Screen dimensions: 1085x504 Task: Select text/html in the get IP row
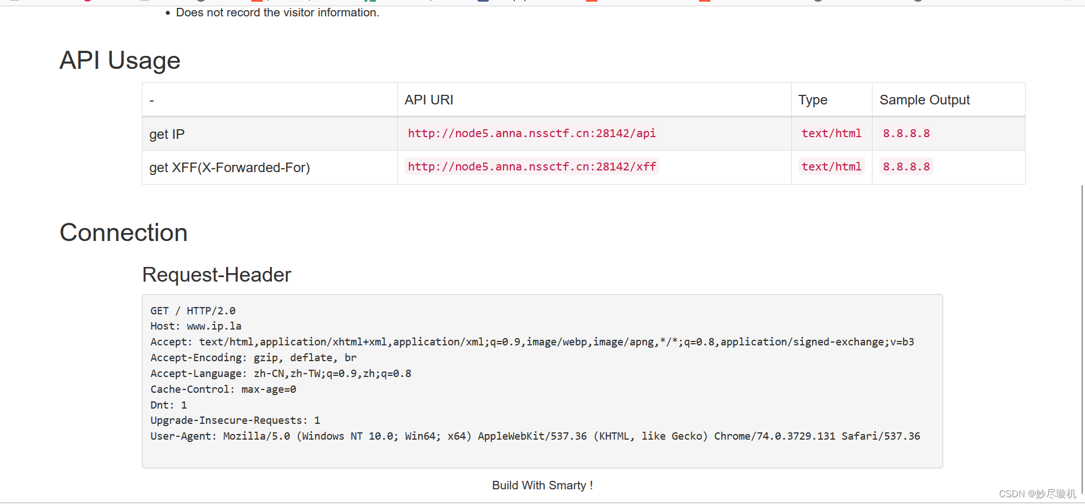click(x=831, y=133)
